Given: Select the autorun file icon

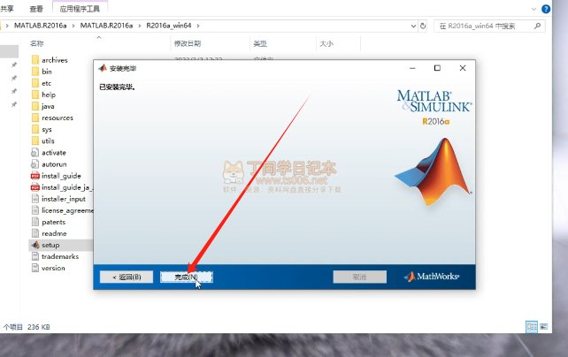Looking at the screenshot, I should click(x=35, y=164).
